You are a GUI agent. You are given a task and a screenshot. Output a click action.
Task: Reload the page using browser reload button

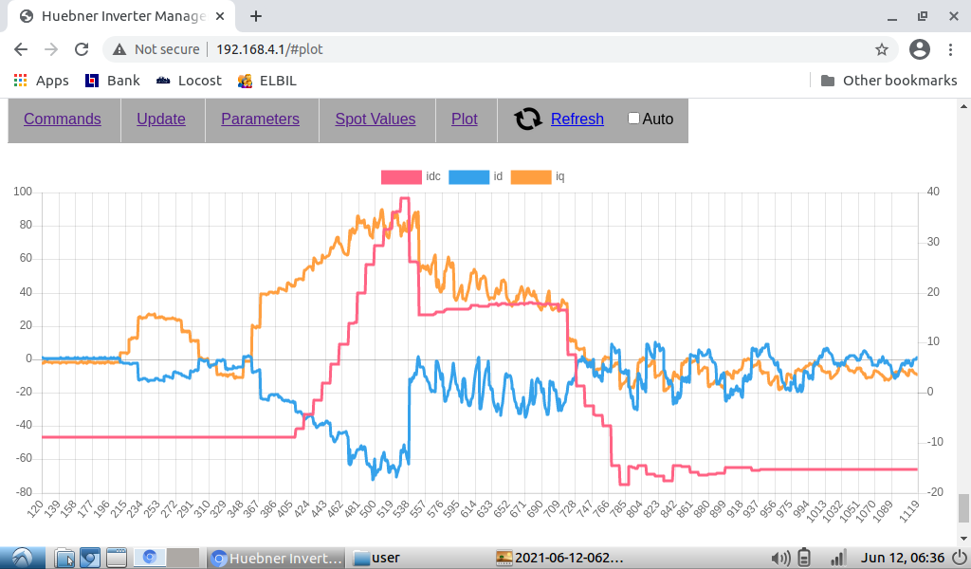click(x=82, y=49)
